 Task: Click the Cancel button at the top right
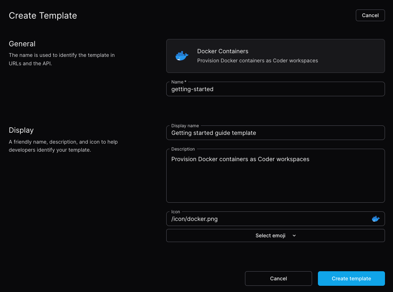[370, 15]
